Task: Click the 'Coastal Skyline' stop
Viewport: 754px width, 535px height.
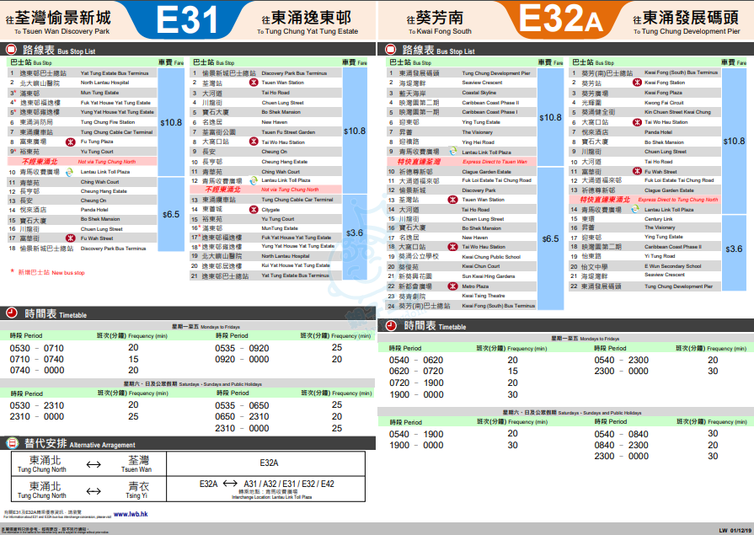Action: [x=479, y=93]
